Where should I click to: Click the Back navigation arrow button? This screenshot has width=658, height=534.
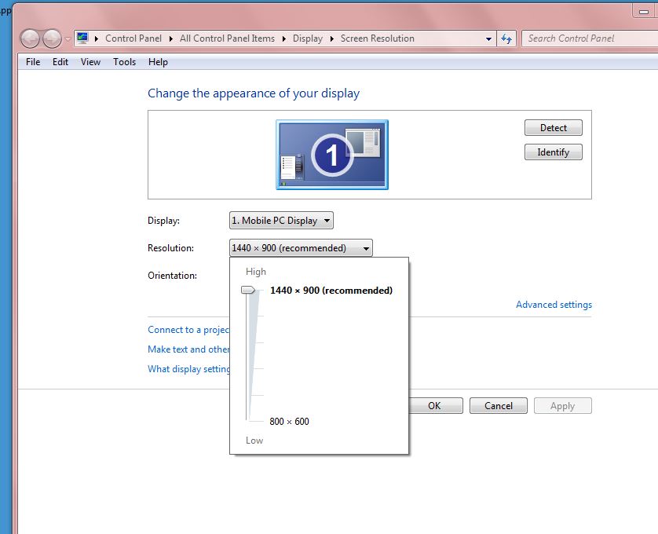point(31,38)
